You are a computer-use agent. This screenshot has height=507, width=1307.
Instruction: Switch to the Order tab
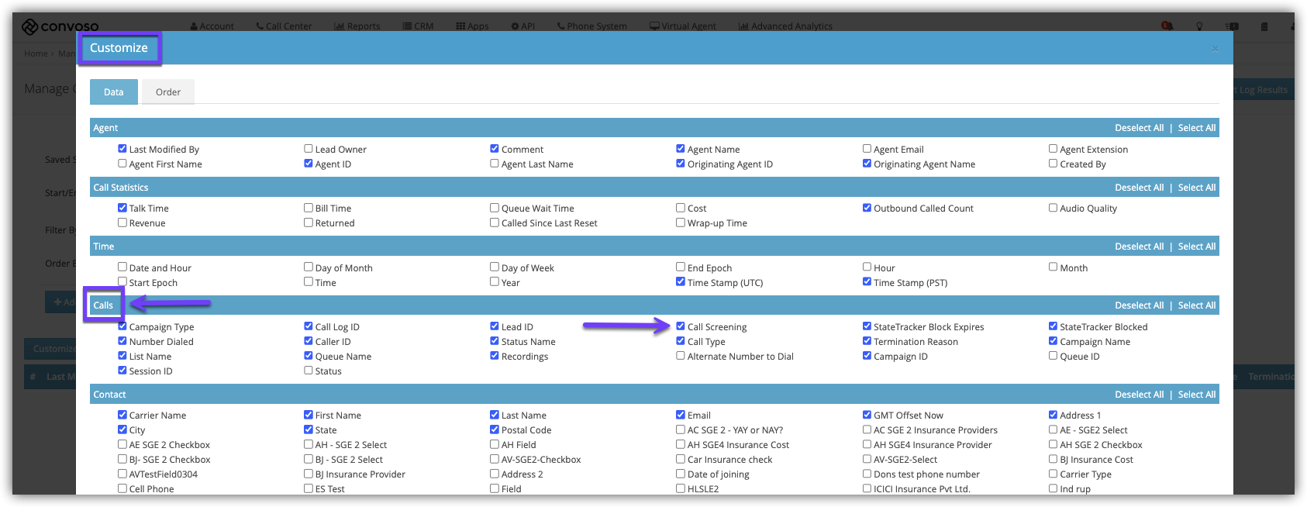click(167, 92)
